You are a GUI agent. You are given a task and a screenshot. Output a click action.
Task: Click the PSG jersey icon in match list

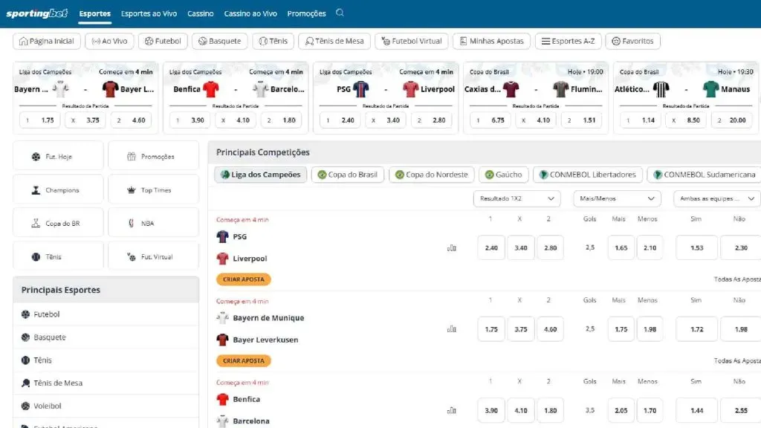pos(222,236)
